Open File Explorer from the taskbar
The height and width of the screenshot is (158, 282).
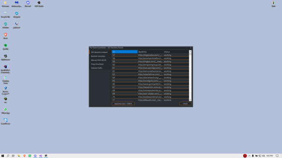click(19, 156)
